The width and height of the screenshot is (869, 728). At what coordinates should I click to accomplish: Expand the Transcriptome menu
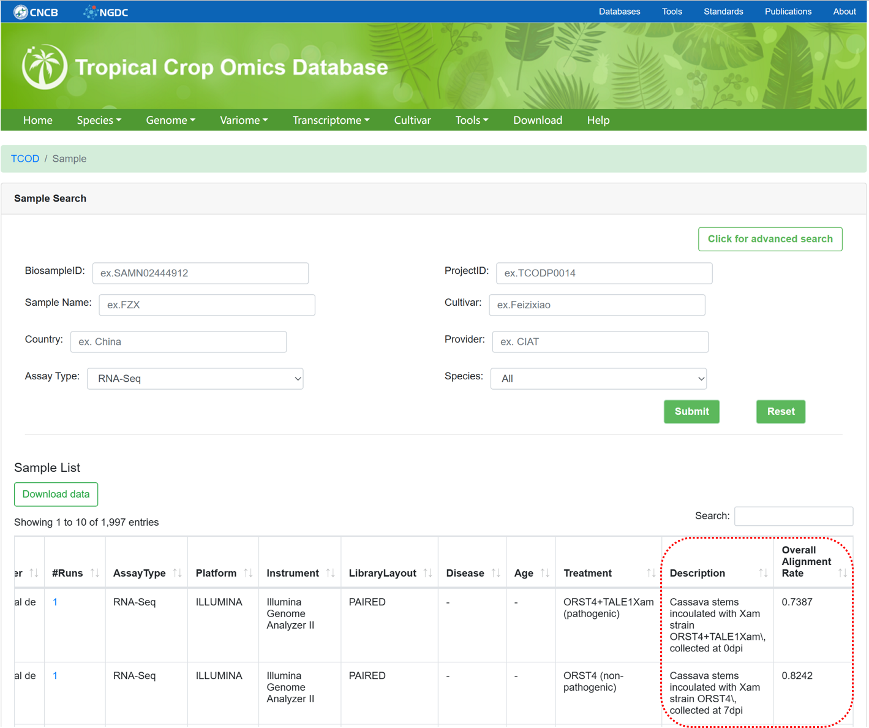[331, 120]
